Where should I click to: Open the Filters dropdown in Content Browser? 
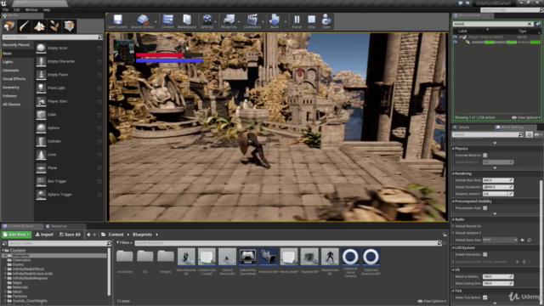pos(124,243)
